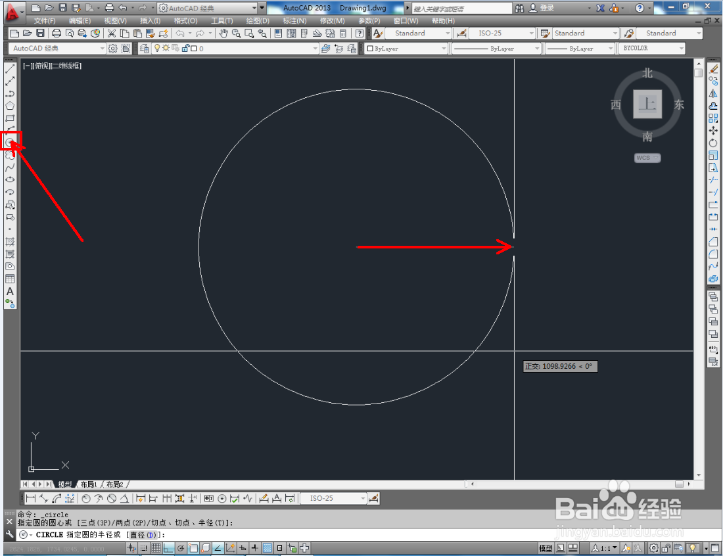Activate the Pan hand tool
Image resolution: width=723 pixels, height=556 pixels.
(x=223, y=34)
